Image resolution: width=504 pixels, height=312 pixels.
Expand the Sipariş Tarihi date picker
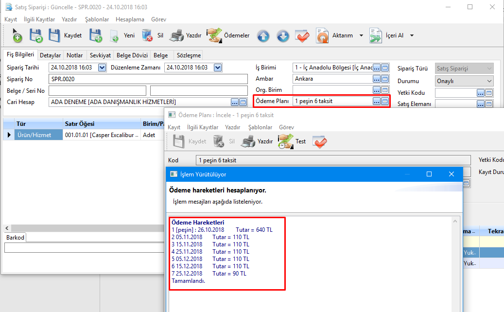click(x=102, y=68)
